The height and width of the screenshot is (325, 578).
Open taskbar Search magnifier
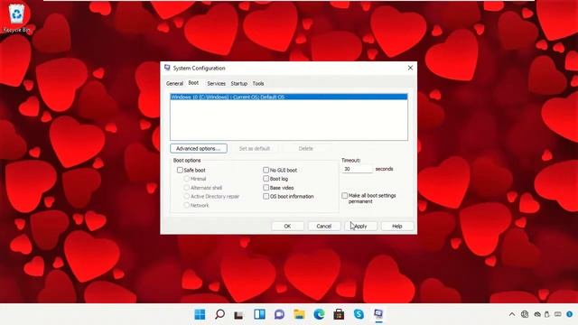219,314
